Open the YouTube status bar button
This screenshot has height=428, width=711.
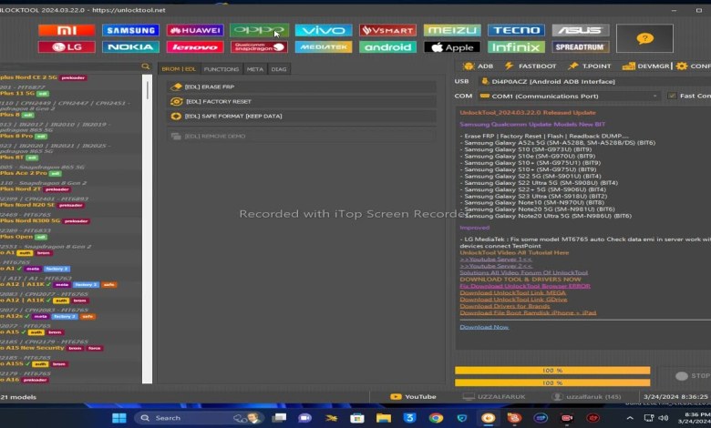[413, 397]
